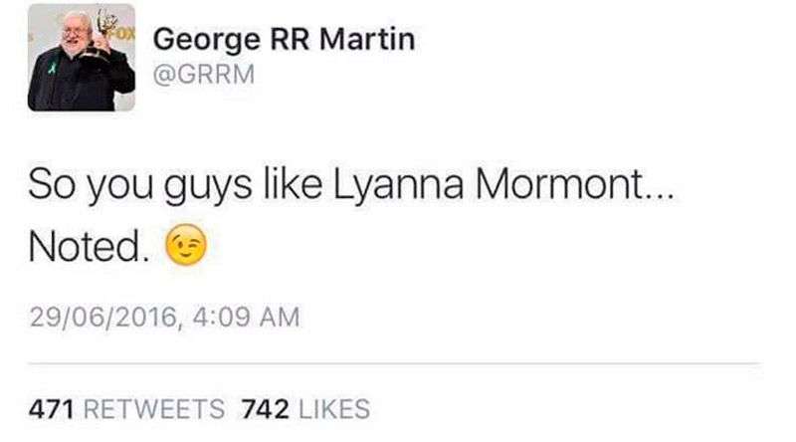The image size is (796, 442).
Task: Select the tweet timestamp 29/06/2016, 4:09 AM
Action: pyautogui.click(x=163, y=318)
